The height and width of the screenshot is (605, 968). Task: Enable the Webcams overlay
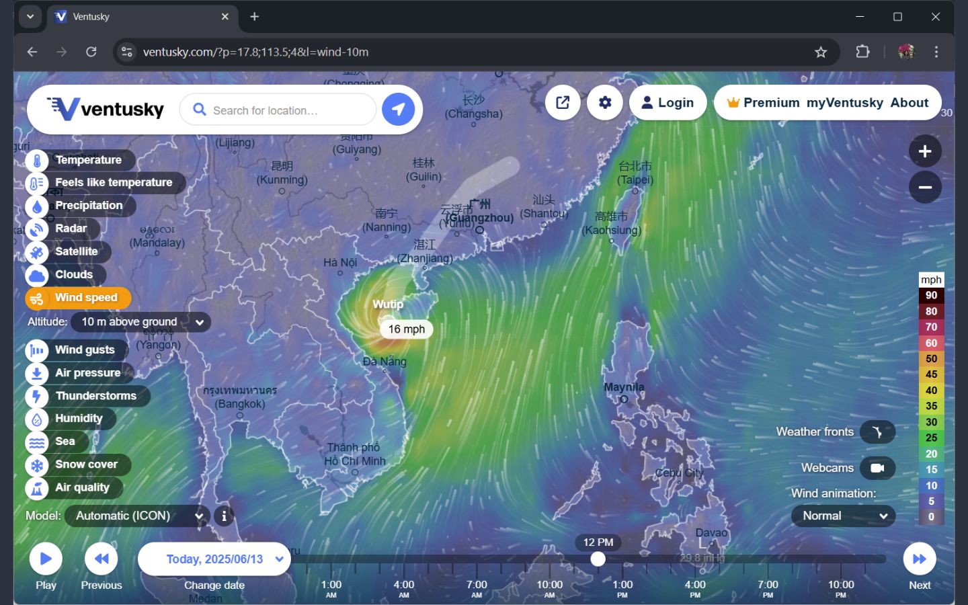point(878,467)
